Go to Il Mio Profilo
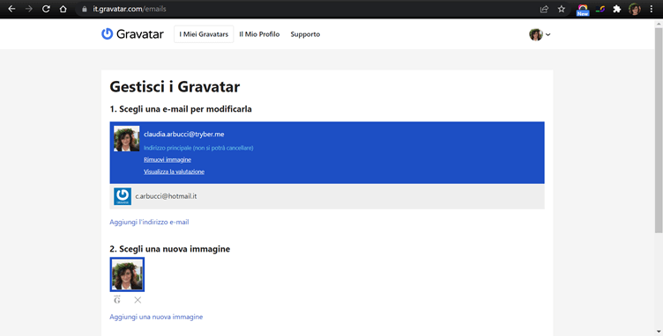Viewport: 663px width, 336px height. [x=259, y=34]
